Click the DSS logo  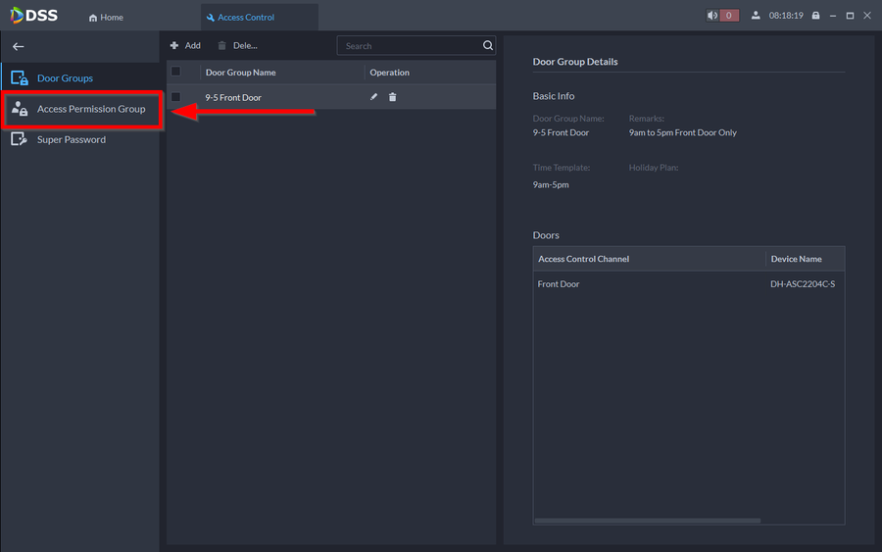click(x=35, y=16)
